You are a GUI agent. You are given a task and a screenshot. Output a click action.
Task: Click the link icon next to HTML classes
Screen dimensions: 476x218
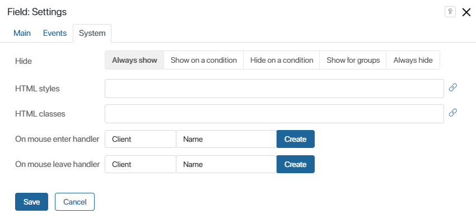click(453, 113)
